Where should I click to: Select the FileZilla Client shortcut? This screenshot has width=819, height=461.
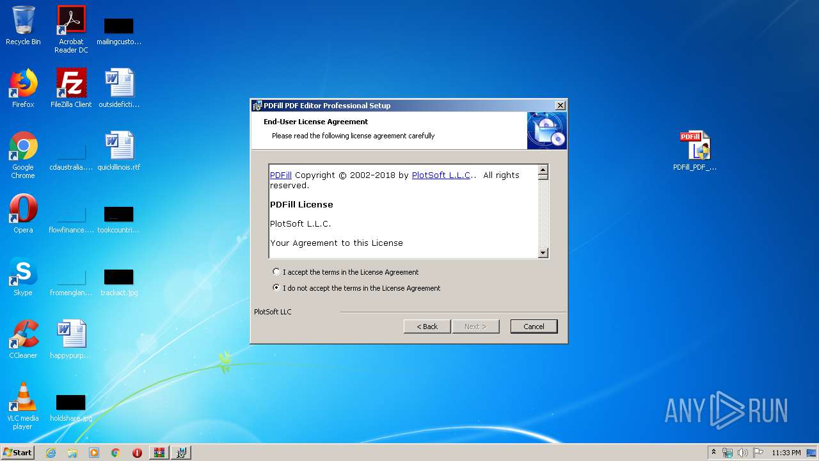click(71, 88)
